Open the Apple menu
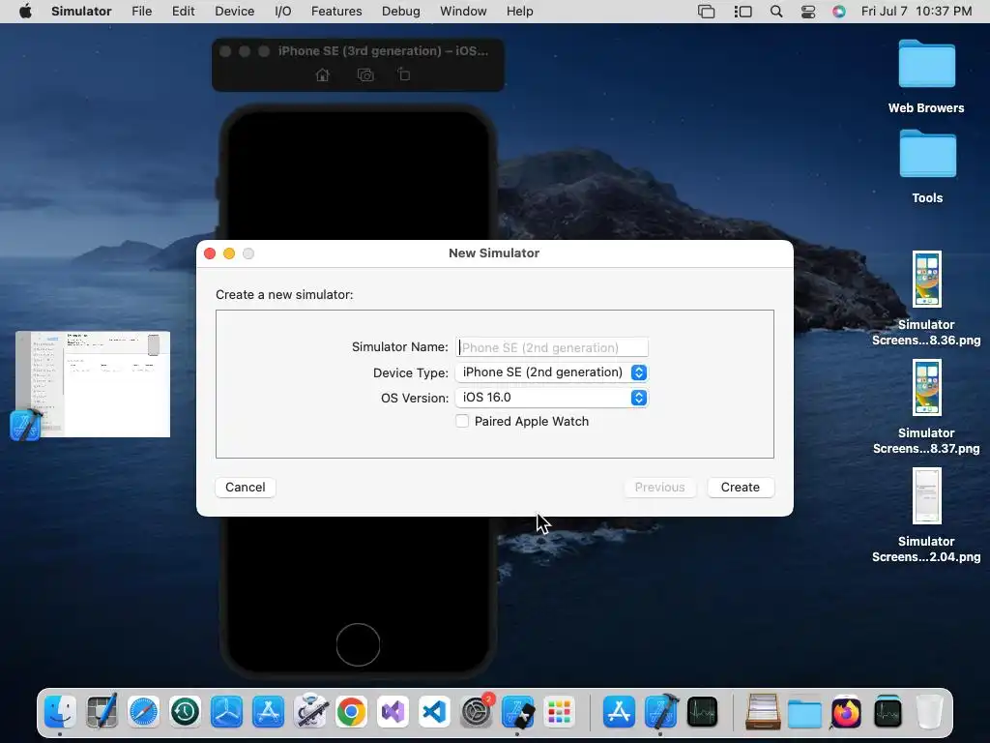This screenshot has height=743, width=990. [25, 12]
